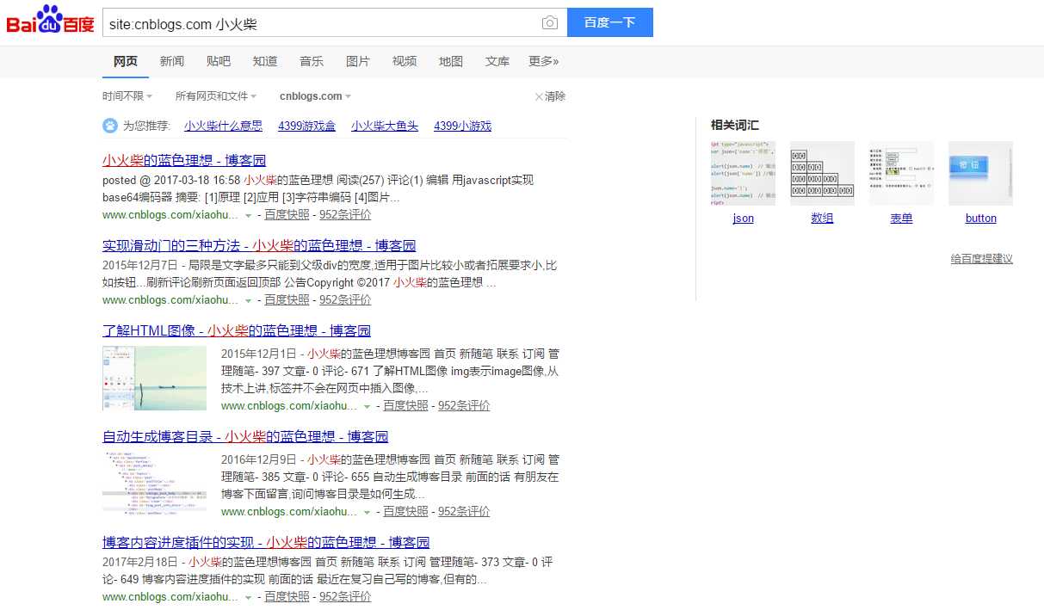Open 952条评价 for 了解HTML图像 result

coord(464,406)
